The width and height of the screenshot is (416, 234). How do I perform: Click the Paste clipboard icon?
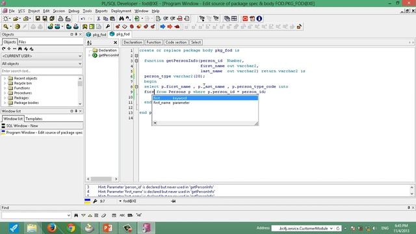pos(112,19)
